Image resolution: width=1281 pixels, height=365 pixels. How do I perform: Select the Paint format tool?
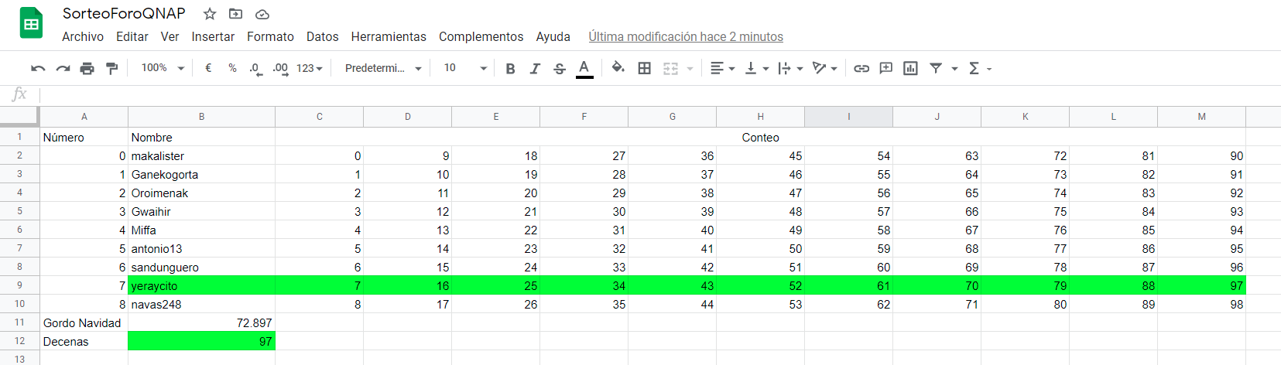112,69
